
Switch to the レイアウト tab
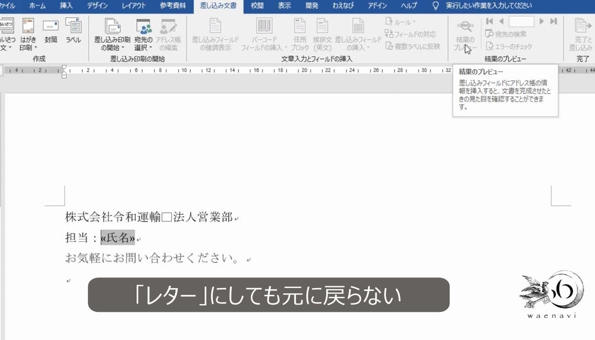click(x=134, y=6)
